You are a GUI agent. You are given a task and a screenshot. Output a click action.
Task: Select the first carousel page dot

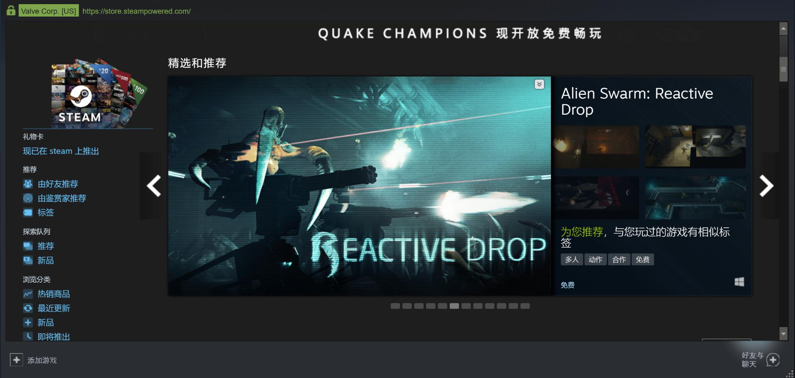(395, 306)
